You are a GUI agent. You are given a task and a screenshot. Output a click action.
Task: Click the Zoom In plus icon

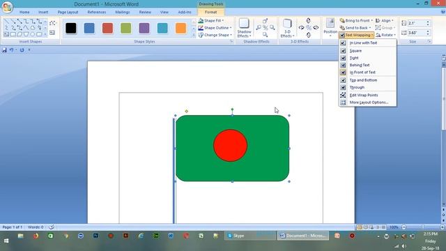(442, 227)
